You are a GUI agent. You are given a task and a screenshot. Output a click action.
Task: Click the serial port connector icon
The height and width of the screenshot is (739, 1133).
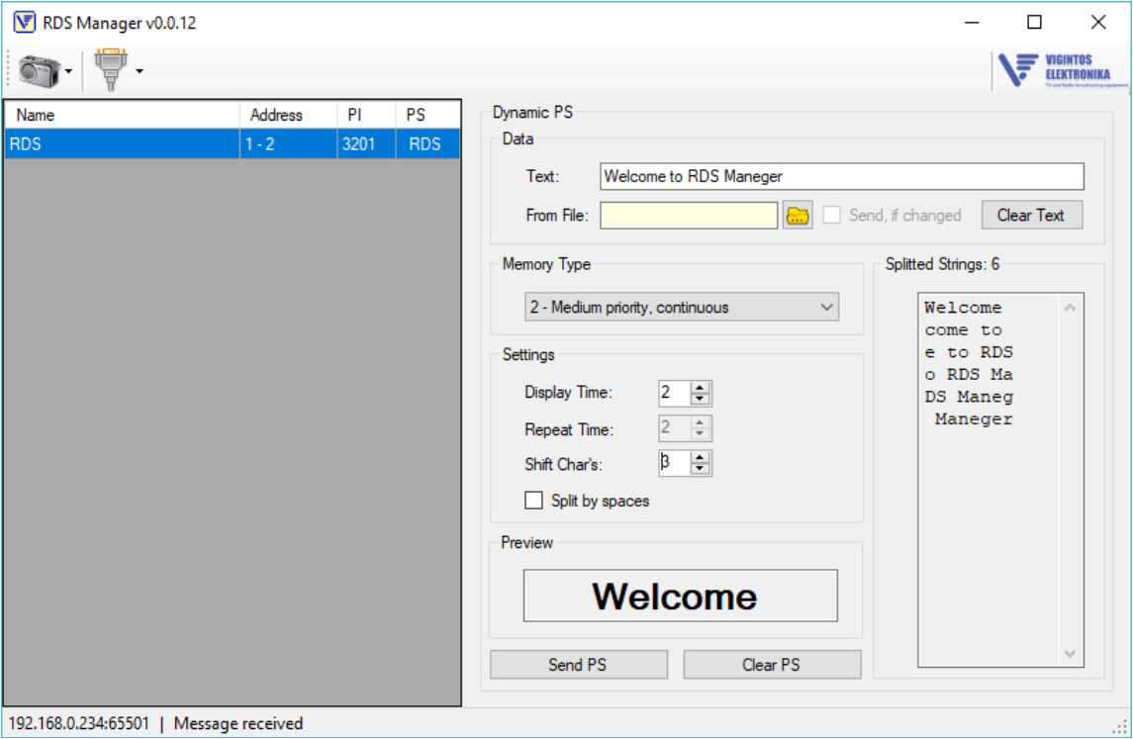coord(111,69)
